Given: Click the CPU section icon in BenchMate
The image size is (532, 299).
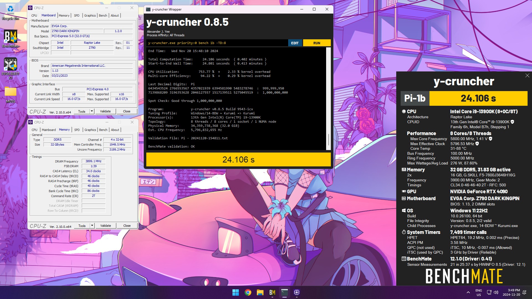Looking at the screenshot, I should pyautogui.click(x=404, y=111).
